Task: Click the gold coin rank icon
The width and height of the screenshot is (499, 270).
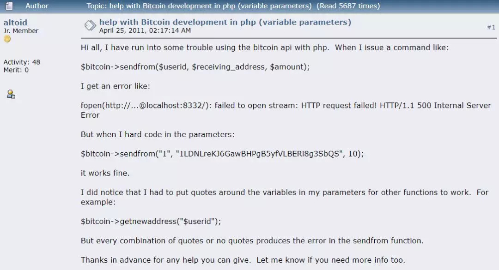Action: click(7, 39)
